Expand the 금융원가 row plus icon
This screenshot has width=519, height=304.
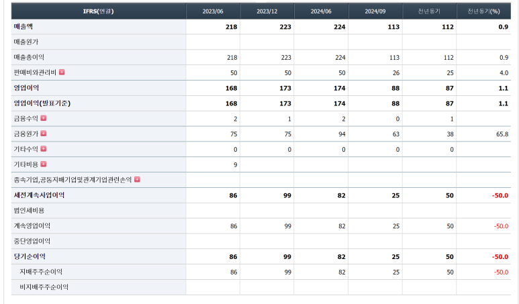(44, 134)
